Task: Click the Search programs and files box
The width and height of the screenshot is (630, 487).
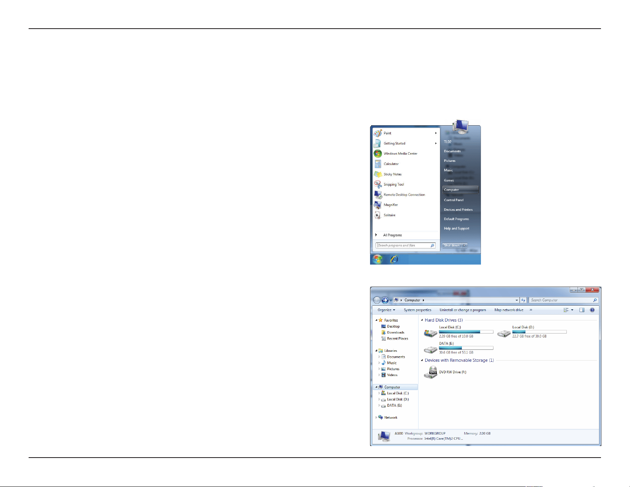Action: coord(405,245)
